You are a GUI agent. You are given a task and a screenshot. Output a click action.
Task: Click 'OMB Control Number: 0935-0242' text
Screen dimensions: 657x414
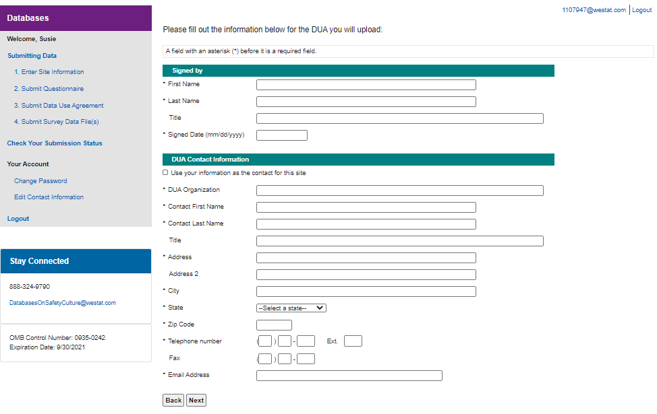pyautogui.click(x=57, y=337)
